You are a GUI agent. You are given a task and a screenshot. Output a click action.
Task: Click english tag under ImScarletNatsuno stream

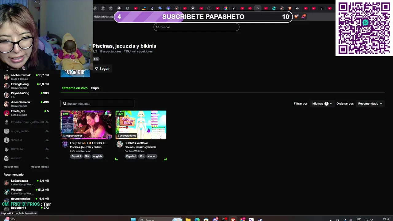click(97, 156)
